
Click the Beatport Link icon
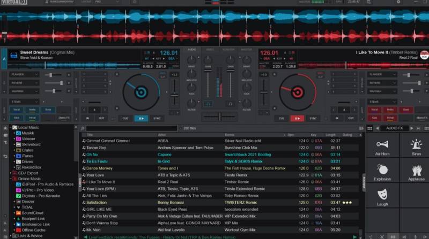(x=19, y=219)
